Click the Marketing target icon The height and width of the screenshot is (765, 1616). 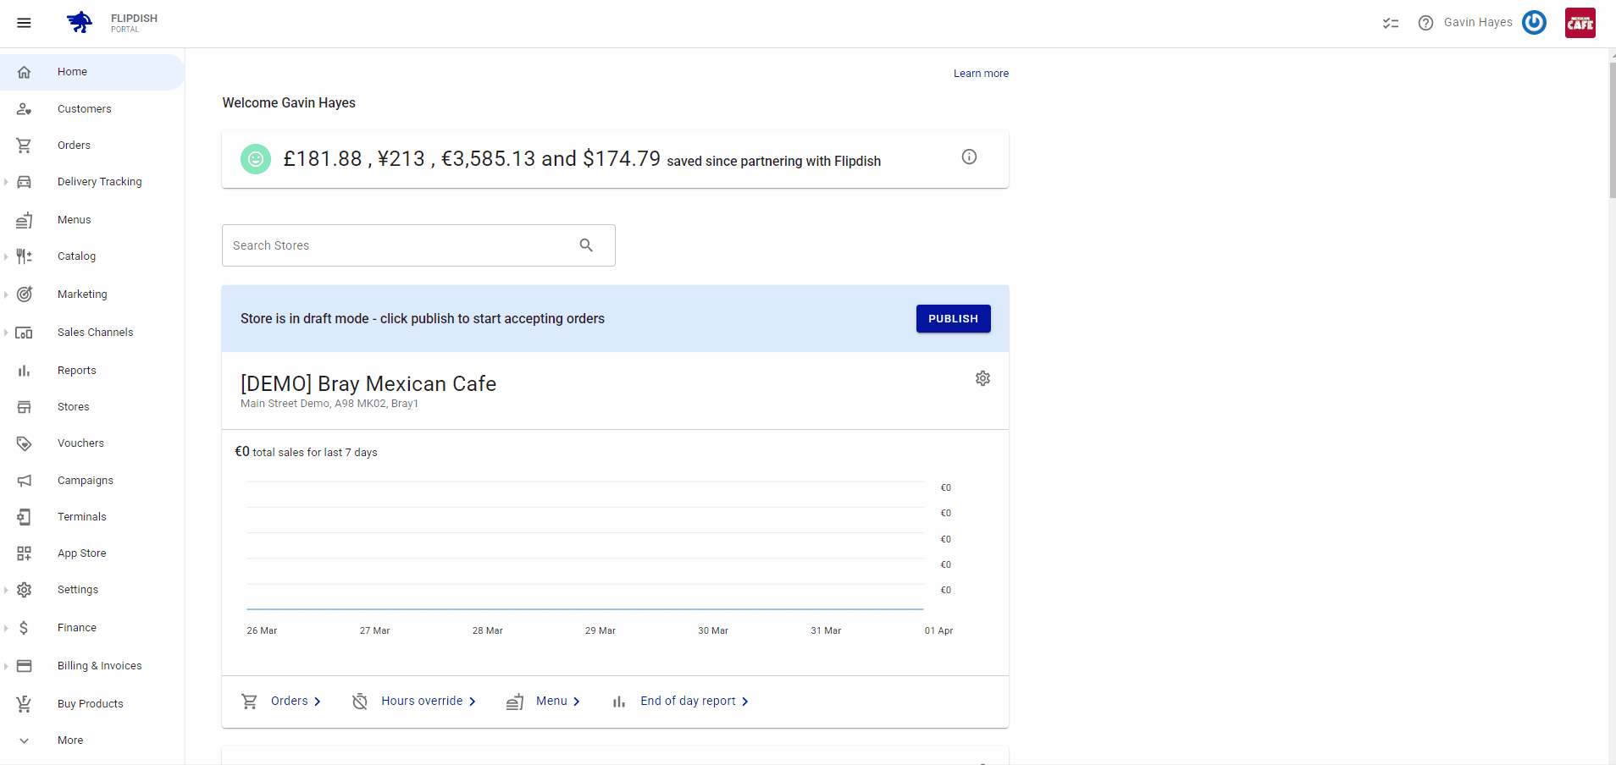tap(24, 294)
